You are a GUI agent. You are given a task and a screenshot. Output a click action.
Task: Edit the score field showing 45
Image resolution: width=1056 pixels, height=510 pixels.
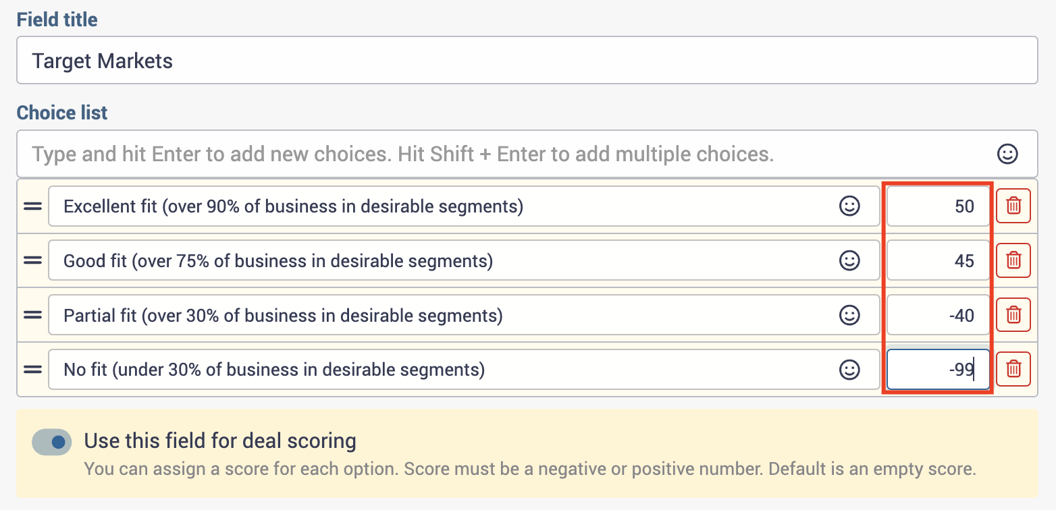pos(938,260)
